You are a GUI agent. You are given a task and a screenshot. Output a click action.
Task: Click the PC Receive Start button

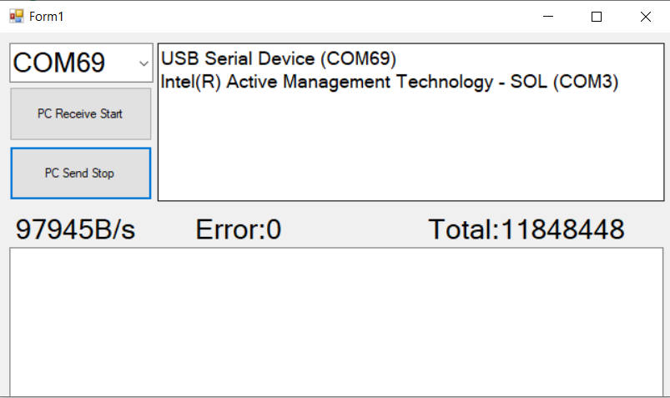coord(81,113)
